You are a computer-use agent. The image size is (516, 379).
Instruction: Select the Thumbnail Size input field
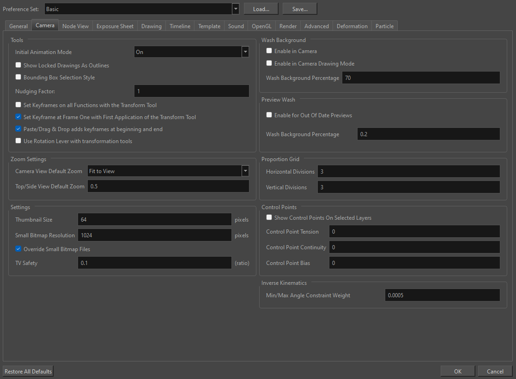154,219
